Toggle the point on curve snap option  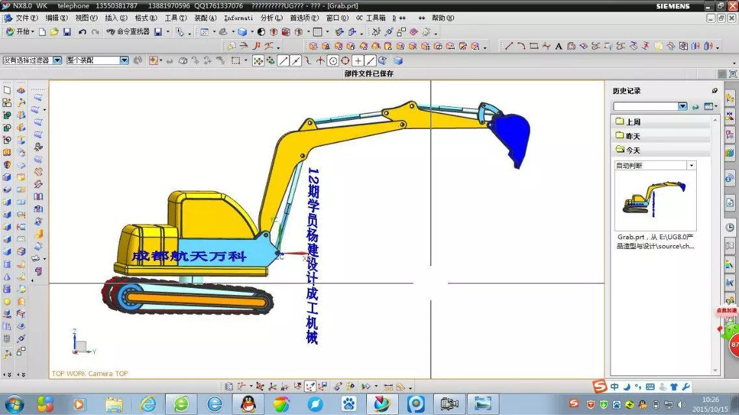(x=370, y=61)
